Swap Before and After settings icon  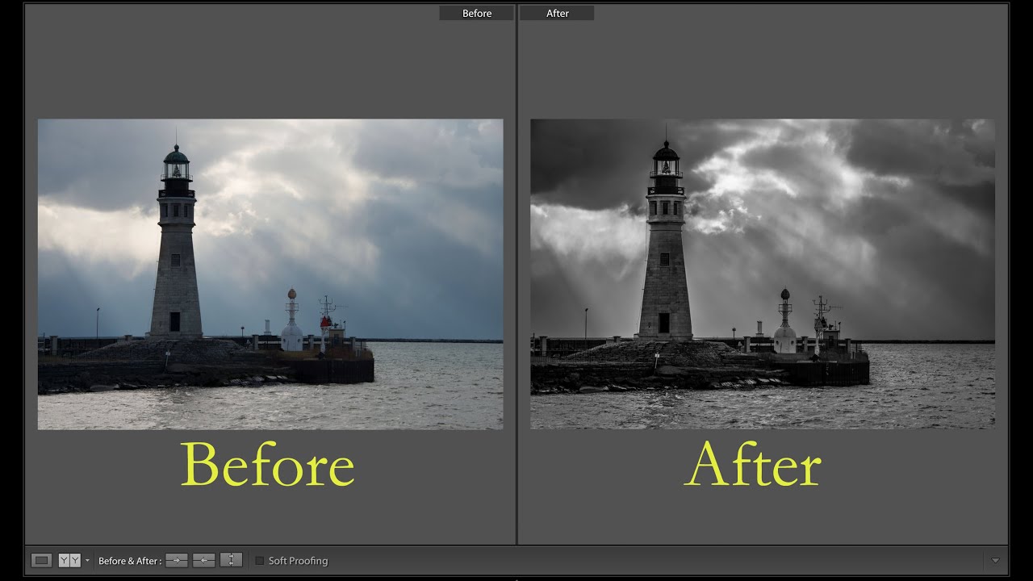point(232,560)
